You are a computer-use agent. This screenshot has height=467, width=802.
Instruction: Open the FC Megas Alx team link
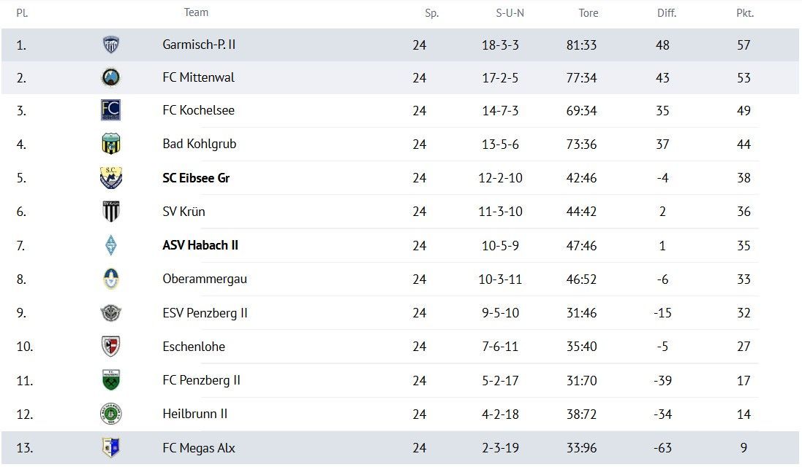[x=199, y=447]
